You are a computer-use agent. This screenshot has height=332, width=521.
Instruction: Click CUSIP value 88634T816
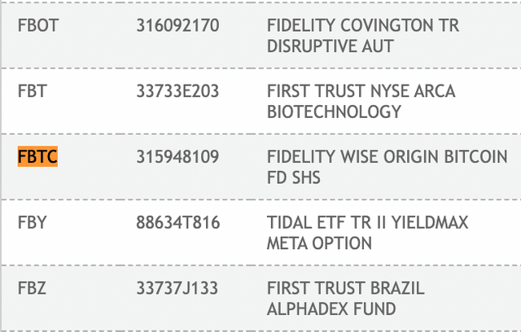click(x=177, y=223)
